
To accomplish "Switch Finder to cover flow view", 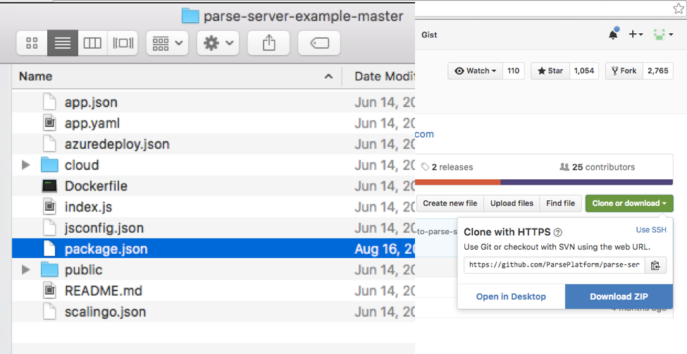I will click(x=123, y=43).
